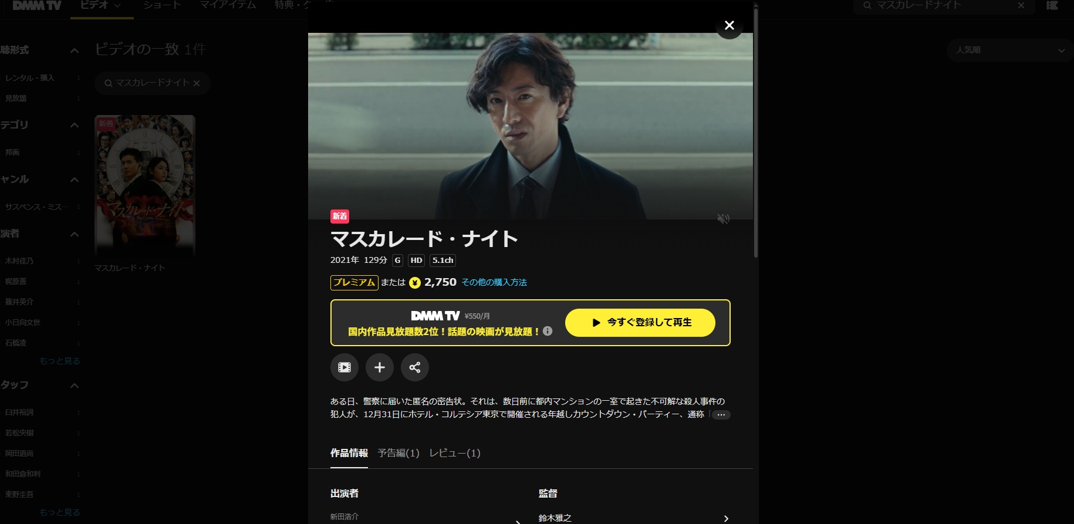Image resolution: width=1074 pixels, height=524 pixels.
Task: Switch to the レビュー(1) tab
Action: (x=455, y=453)
